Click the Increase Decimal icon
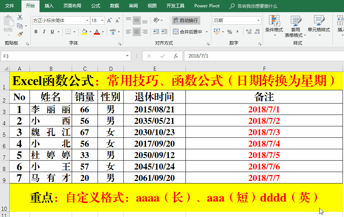Image resolution: width=344 pixels, height=217 pixels. 249,32
